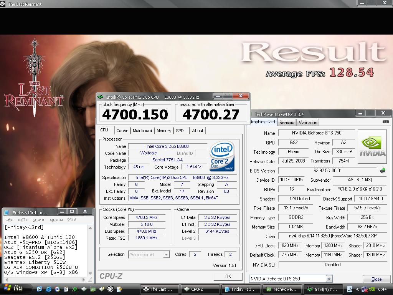The width and height of the screenshot is (393, 295).
Task: Switch to the Sensors tab in GPU-Z
Action: coord(286,123)
